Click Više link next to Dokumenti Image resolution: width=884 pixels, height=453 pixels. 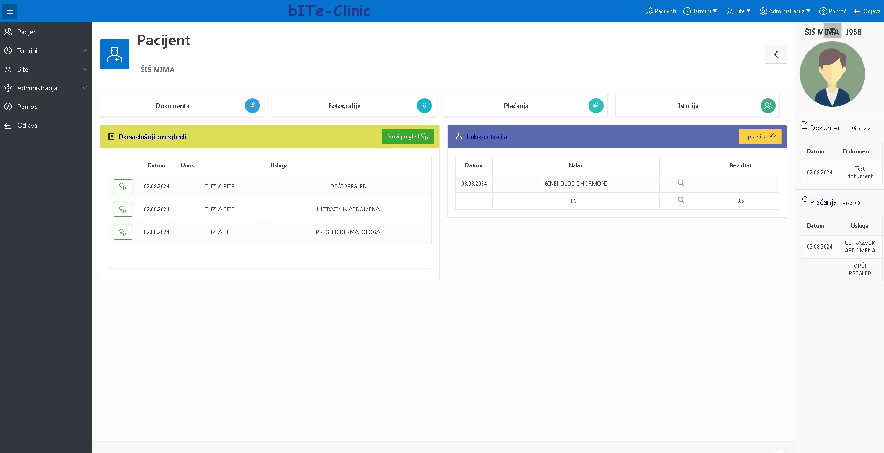861,129
